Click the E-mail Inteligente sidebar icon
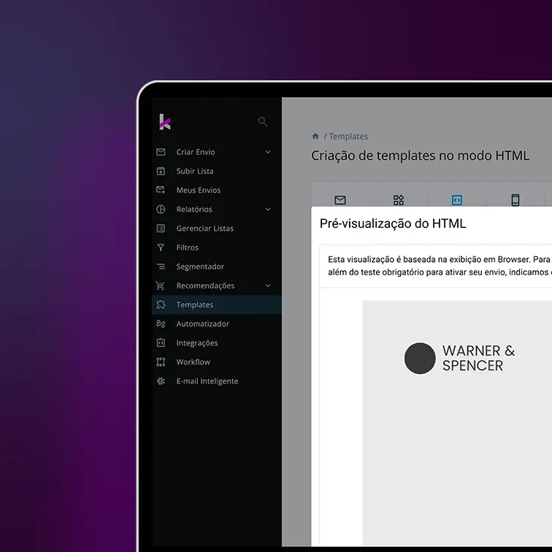 click(x=161, y=381)
